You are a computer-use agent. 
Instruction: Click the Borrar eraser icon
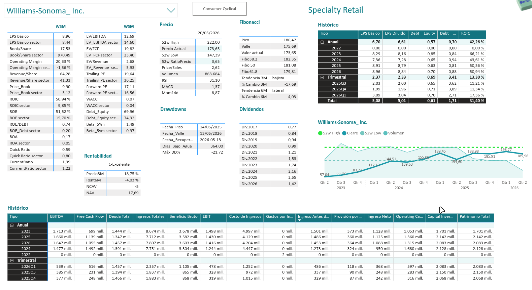525,4
